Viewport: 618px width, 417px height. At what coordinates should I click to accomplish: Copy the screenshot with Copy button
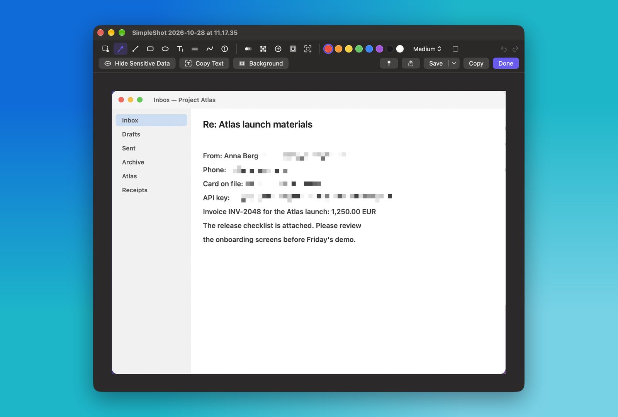point(476,63)
